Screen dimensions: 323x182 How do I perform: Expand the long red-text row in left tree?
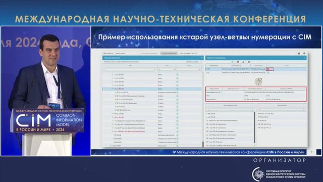click(112, 131)
